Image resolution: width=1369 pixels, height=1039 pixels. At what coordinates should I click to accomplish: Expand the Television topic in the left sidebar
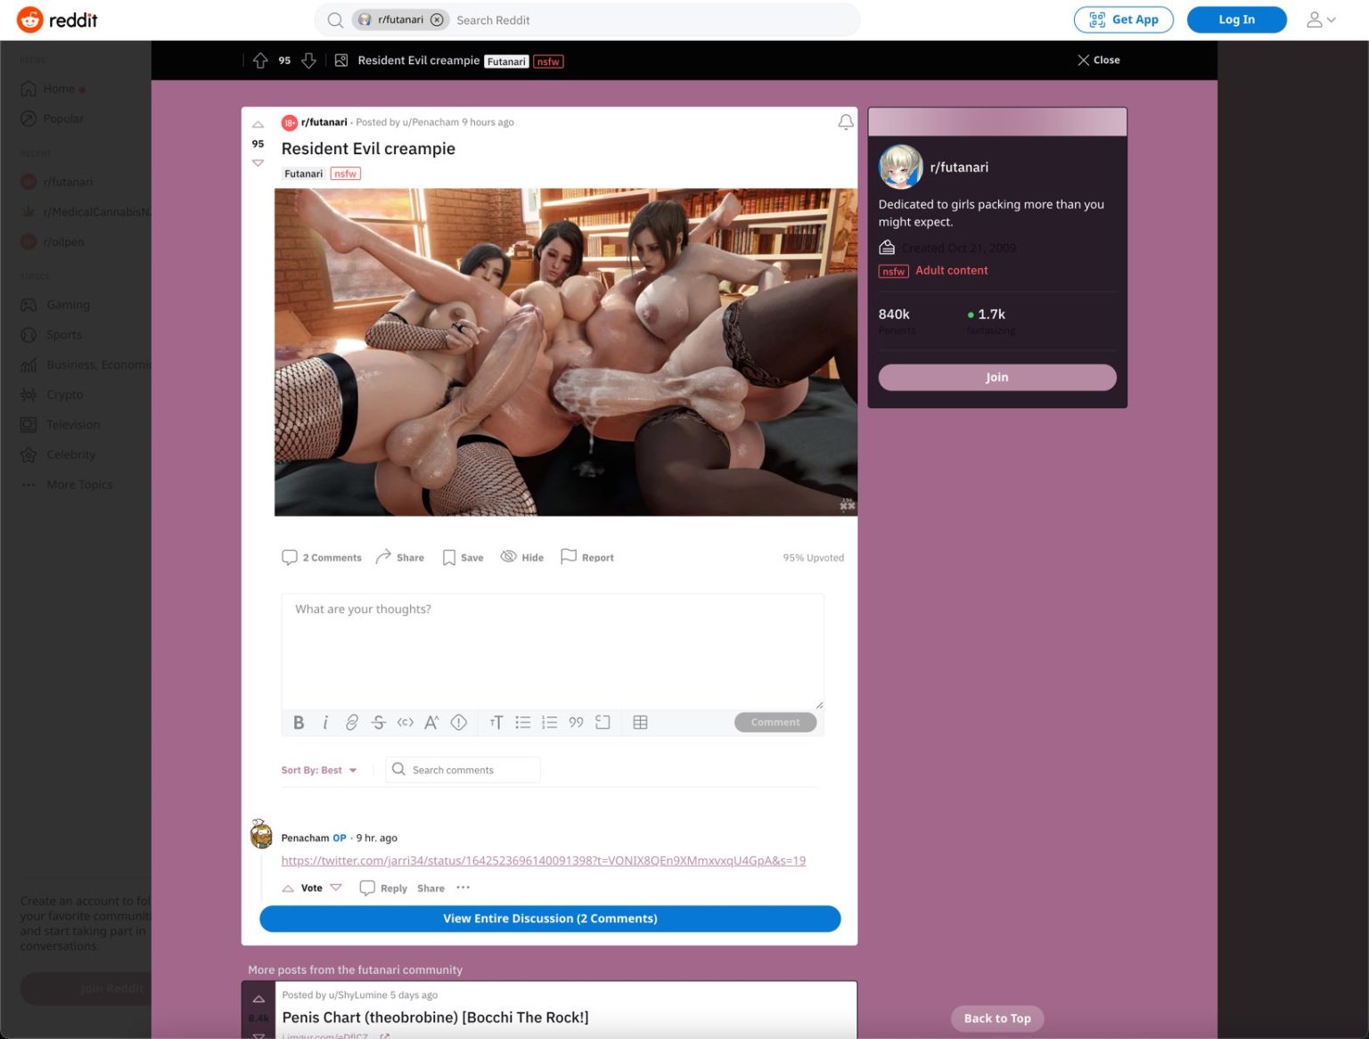point(61,425)
